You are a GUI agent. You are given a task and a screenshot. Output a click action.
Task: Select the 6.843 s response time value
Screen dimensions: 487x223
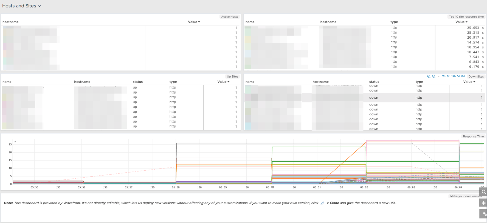coord(476,62)
